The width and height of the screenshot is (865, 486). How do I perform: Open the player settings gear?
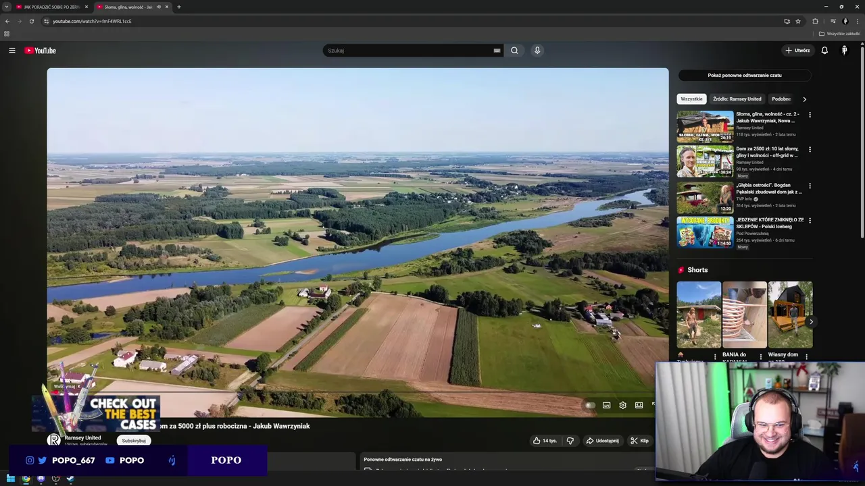click(622, 405)
